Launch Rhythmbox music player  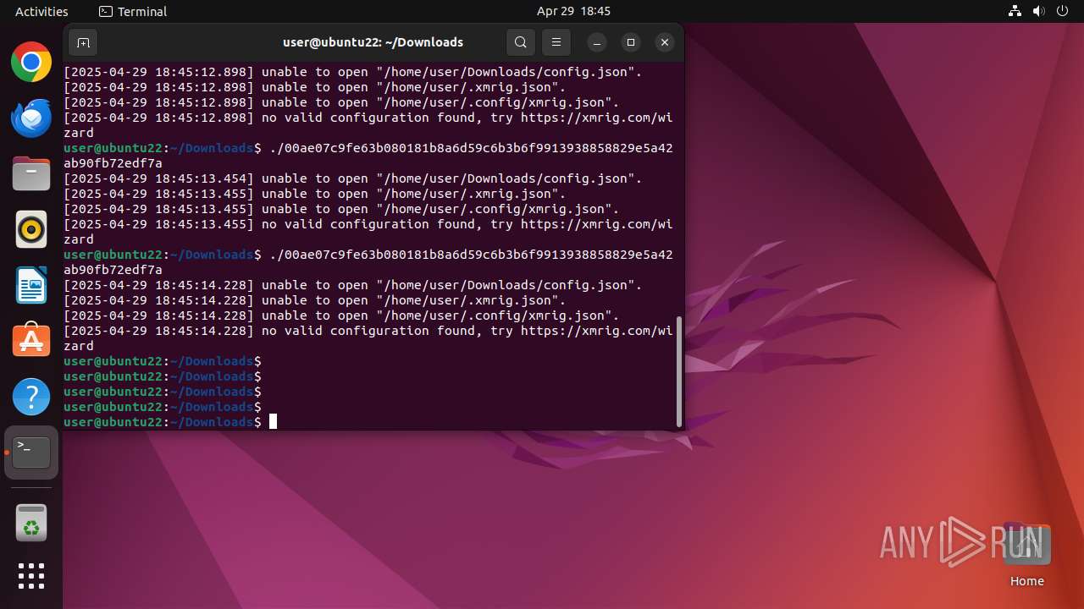pos(31,229)
